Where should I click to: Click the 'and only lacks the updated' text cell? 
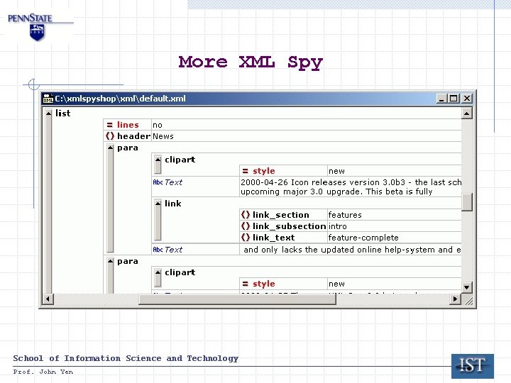[351, 250]
